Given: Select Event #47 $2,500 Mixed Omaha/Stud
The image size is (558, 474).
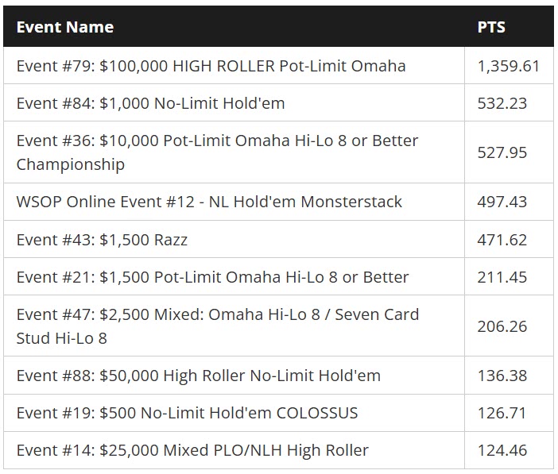Looking at the screenshot, I should pos(217,326).
